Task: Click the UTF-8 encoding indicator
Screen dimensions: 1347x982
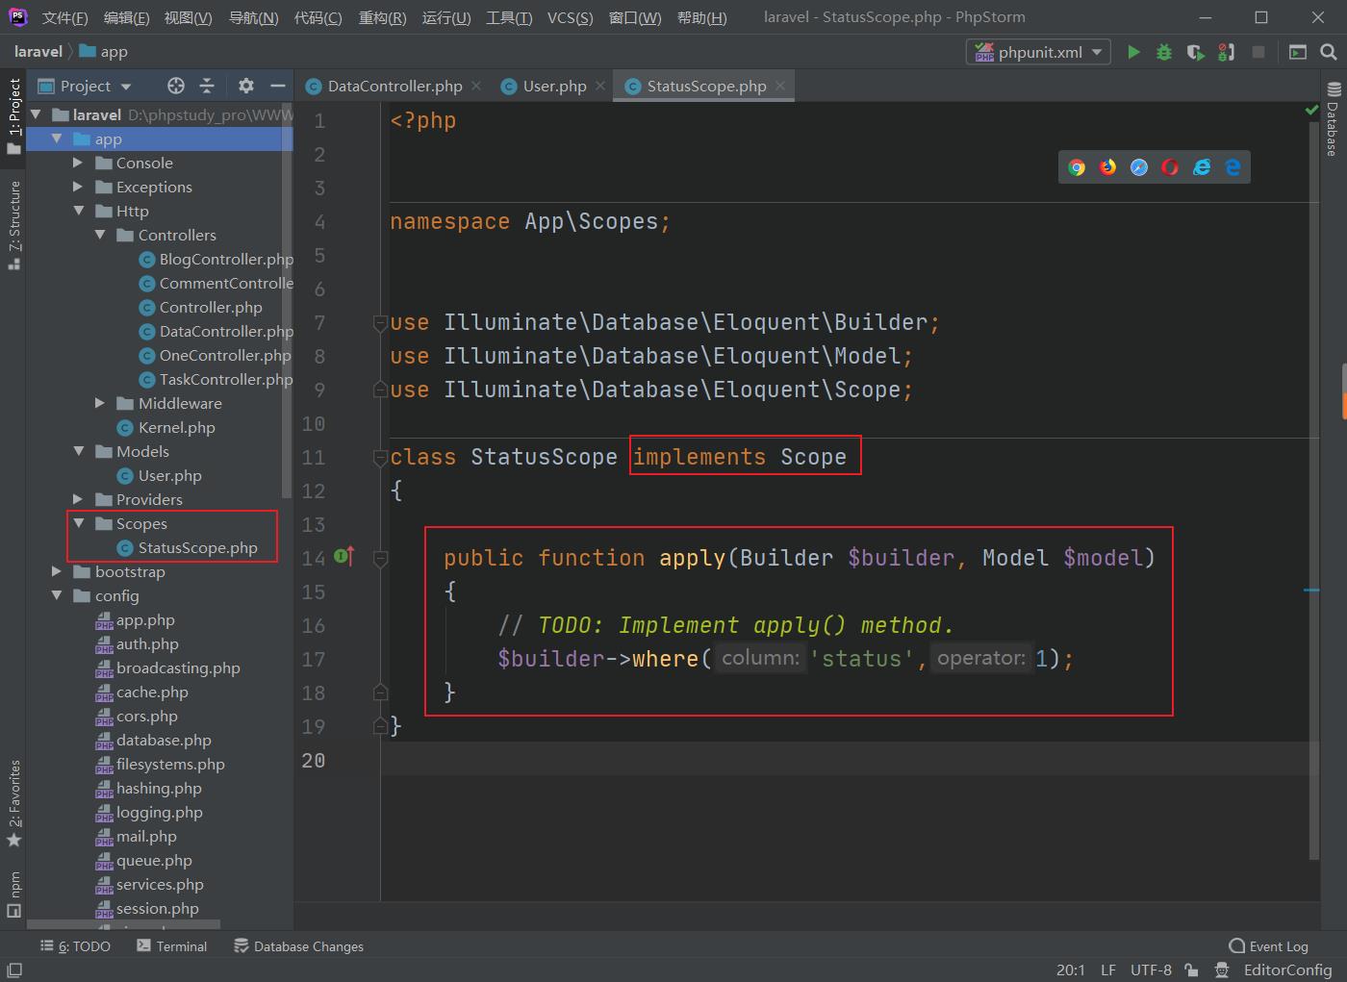Action: [1151, 969]
